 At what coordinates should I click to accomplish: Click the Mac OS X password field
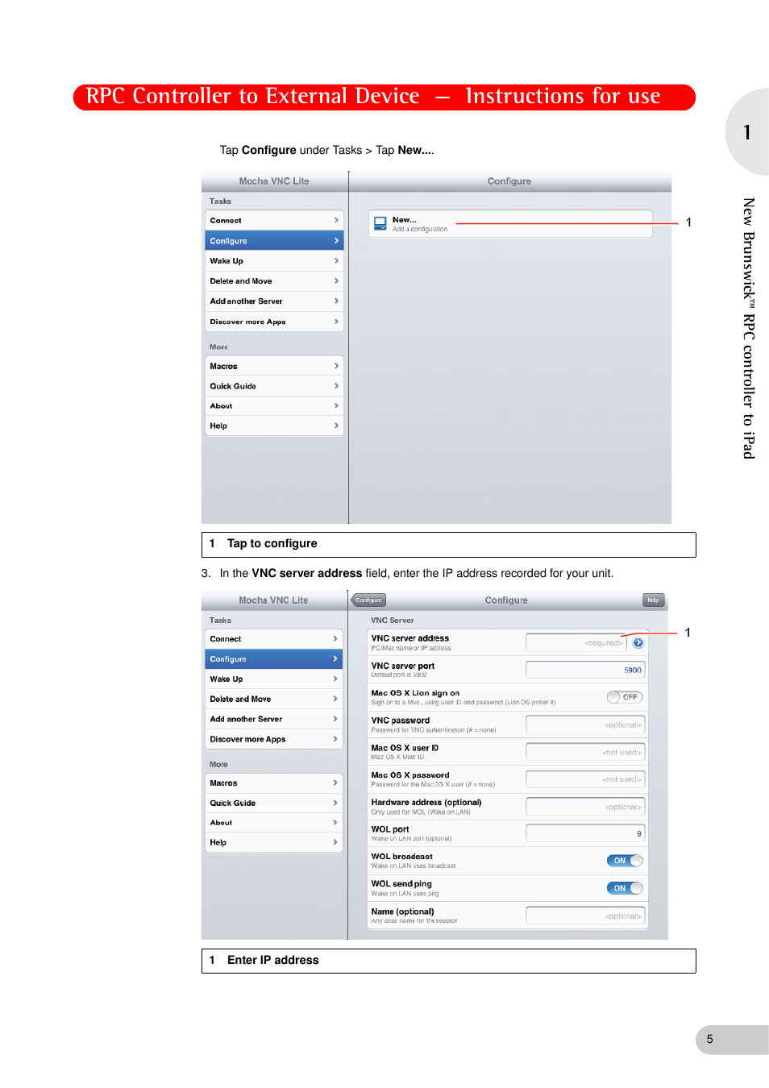(585, 779)
